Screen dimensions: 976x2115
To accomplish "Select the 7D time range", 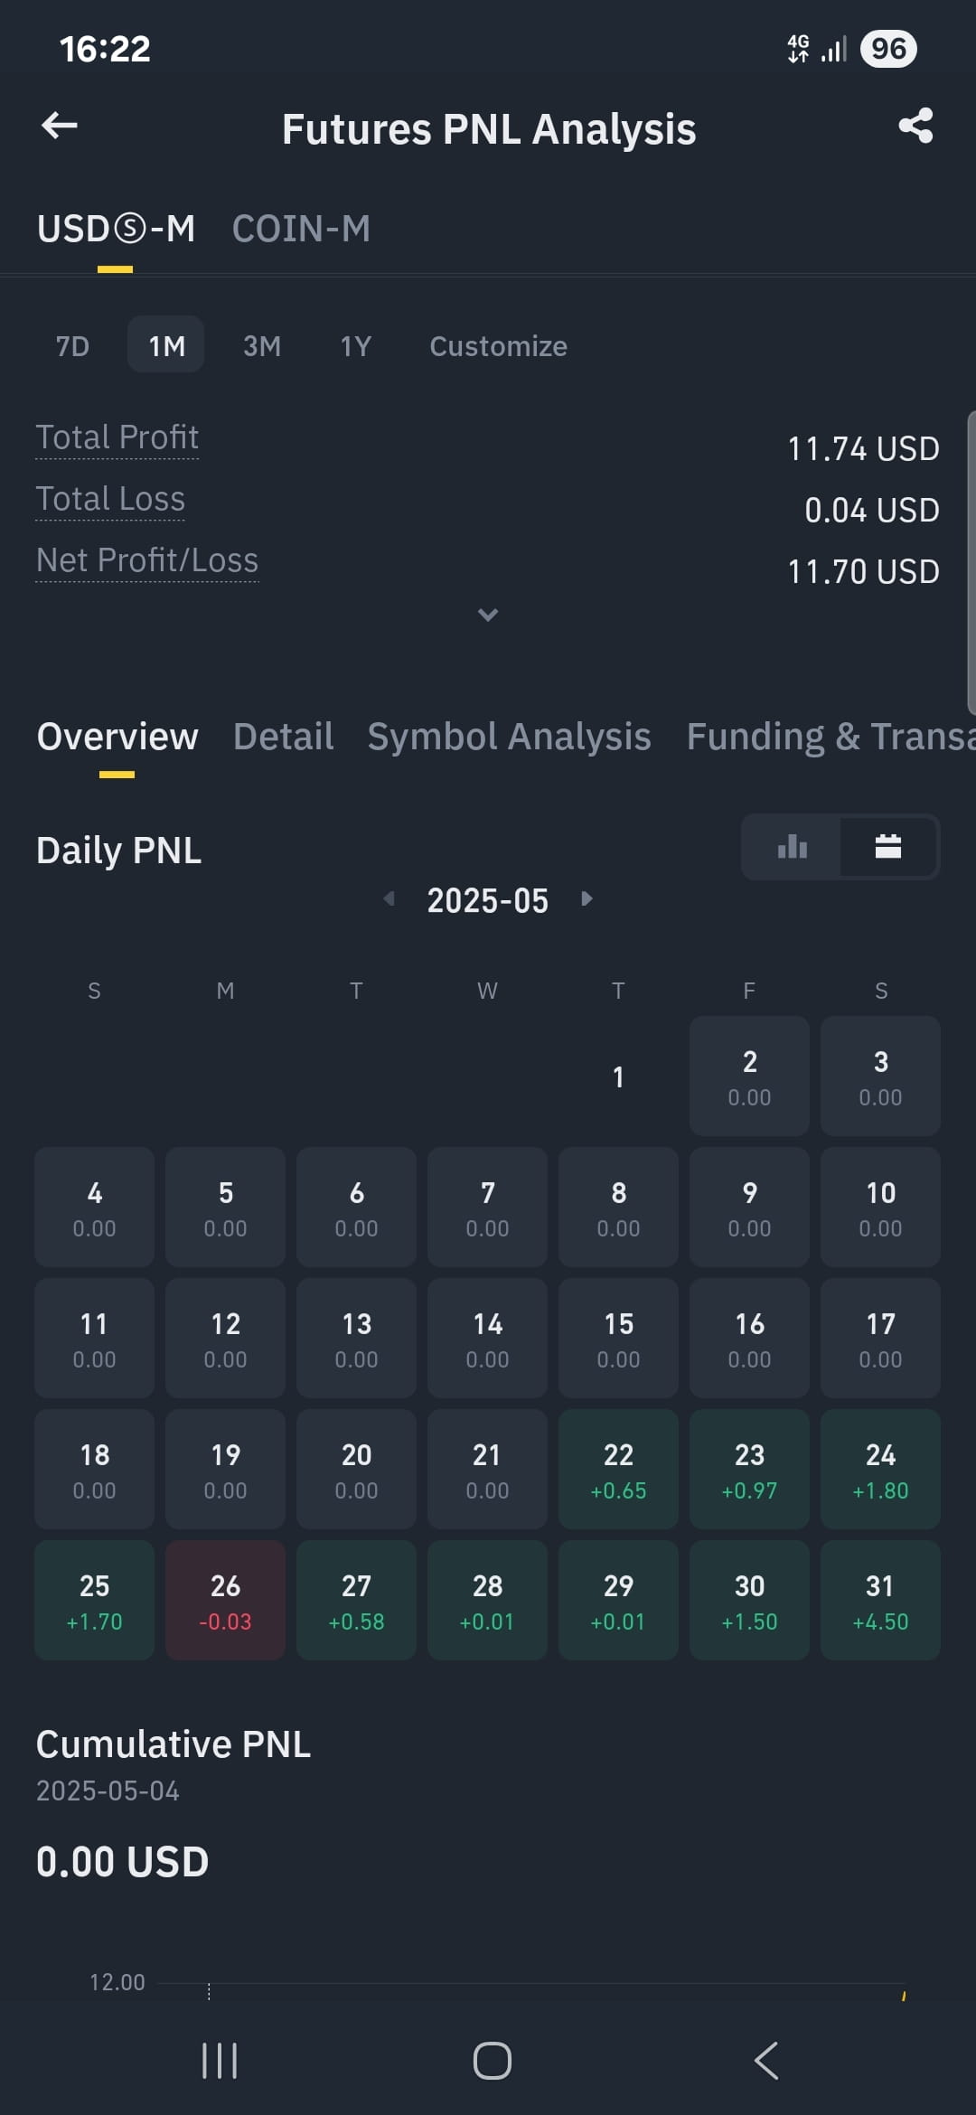I will click(x=72, y=346).
